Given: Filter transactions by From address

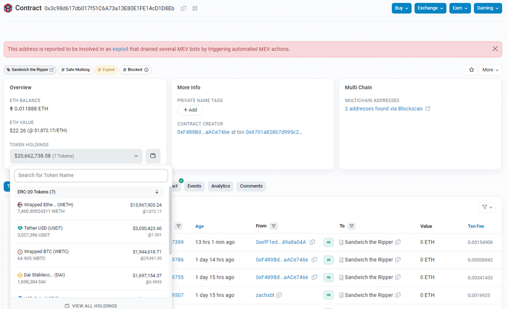Looking at the screenshot, I should point(274,226).
